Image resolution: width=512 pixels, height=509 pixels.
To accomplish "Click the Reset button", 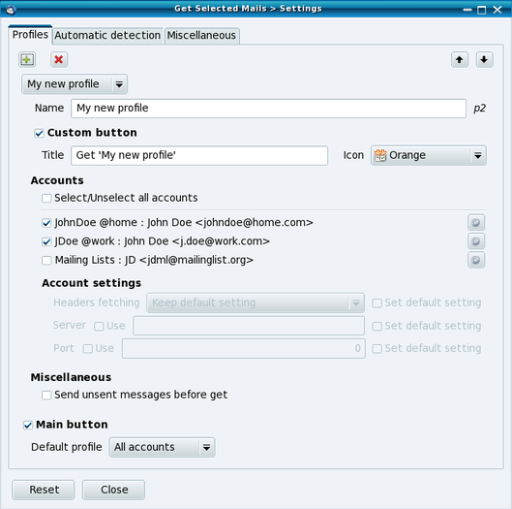I will (44, 490).
